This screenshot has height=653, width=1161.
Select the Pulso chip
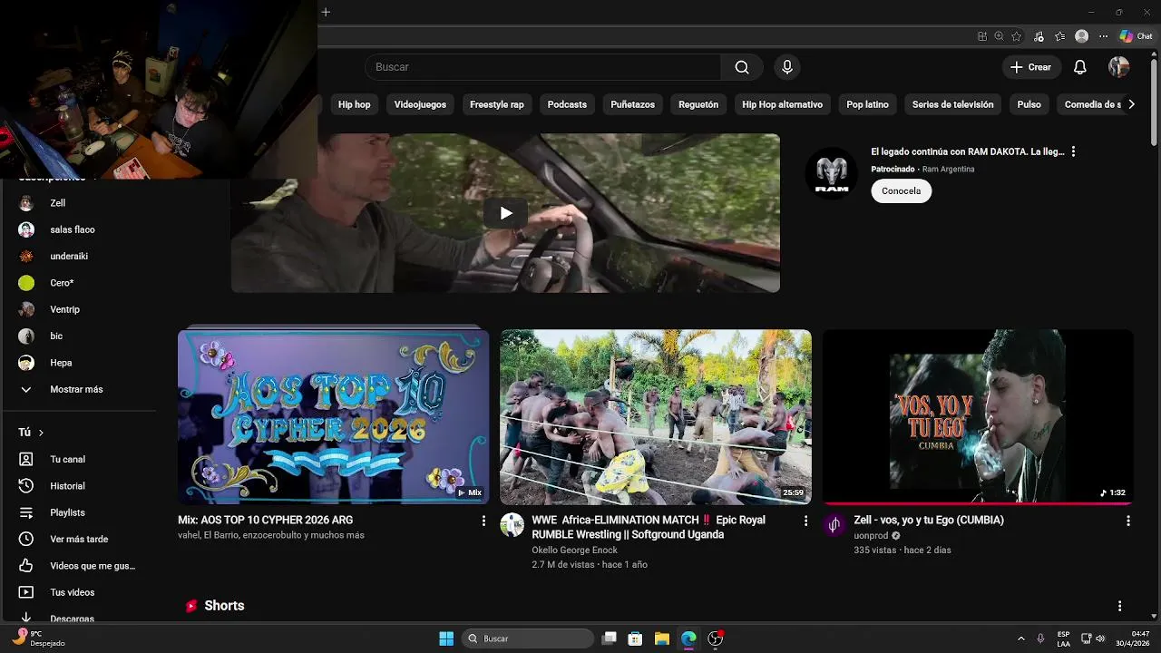coord(1029,104)
